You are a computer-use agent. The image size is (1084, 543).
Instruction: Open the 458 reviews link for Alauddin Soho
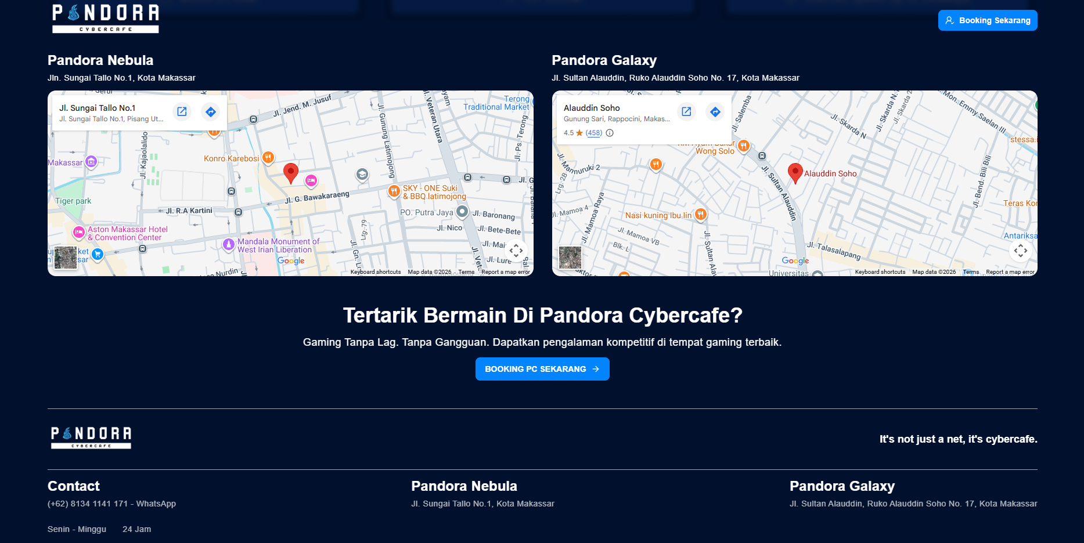point(594,133)
